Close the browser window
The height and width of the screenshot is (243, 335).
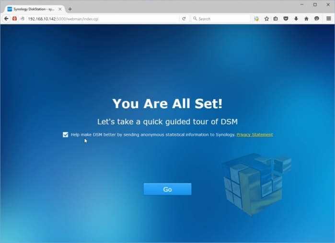click(x=328, y=4)
